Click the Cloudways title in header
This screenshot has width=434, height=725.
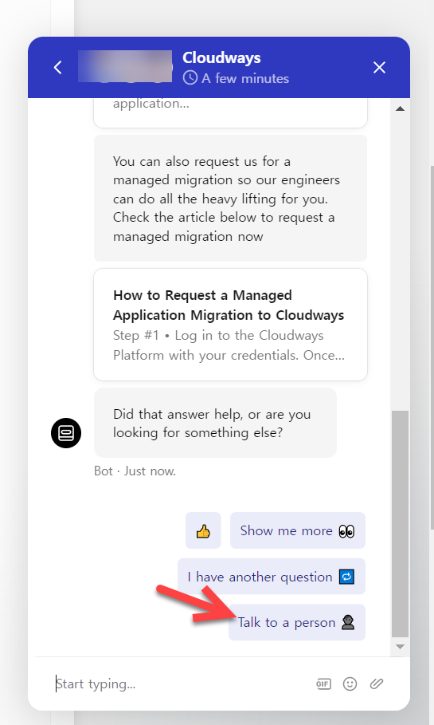click(x=221, y=57)
